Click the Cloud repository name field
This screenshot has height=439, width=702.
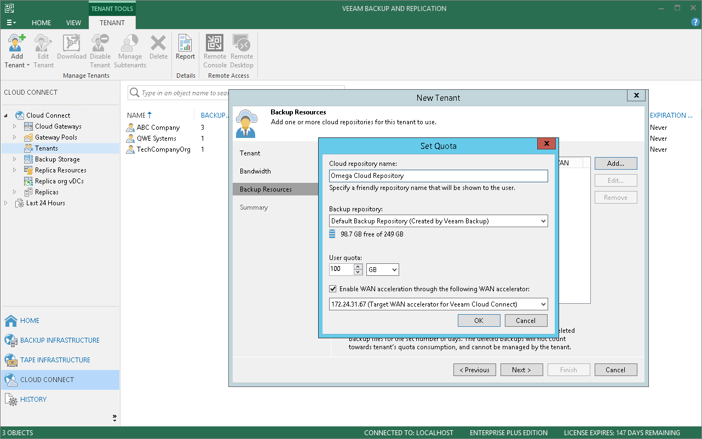pyautogui.click(x=438, y=176)
